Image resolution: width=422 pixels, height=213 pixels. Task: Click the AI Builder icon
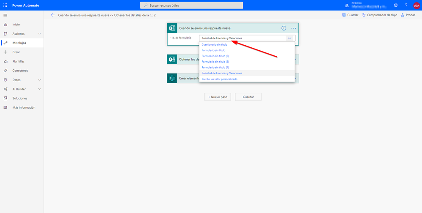click(5, 89)
